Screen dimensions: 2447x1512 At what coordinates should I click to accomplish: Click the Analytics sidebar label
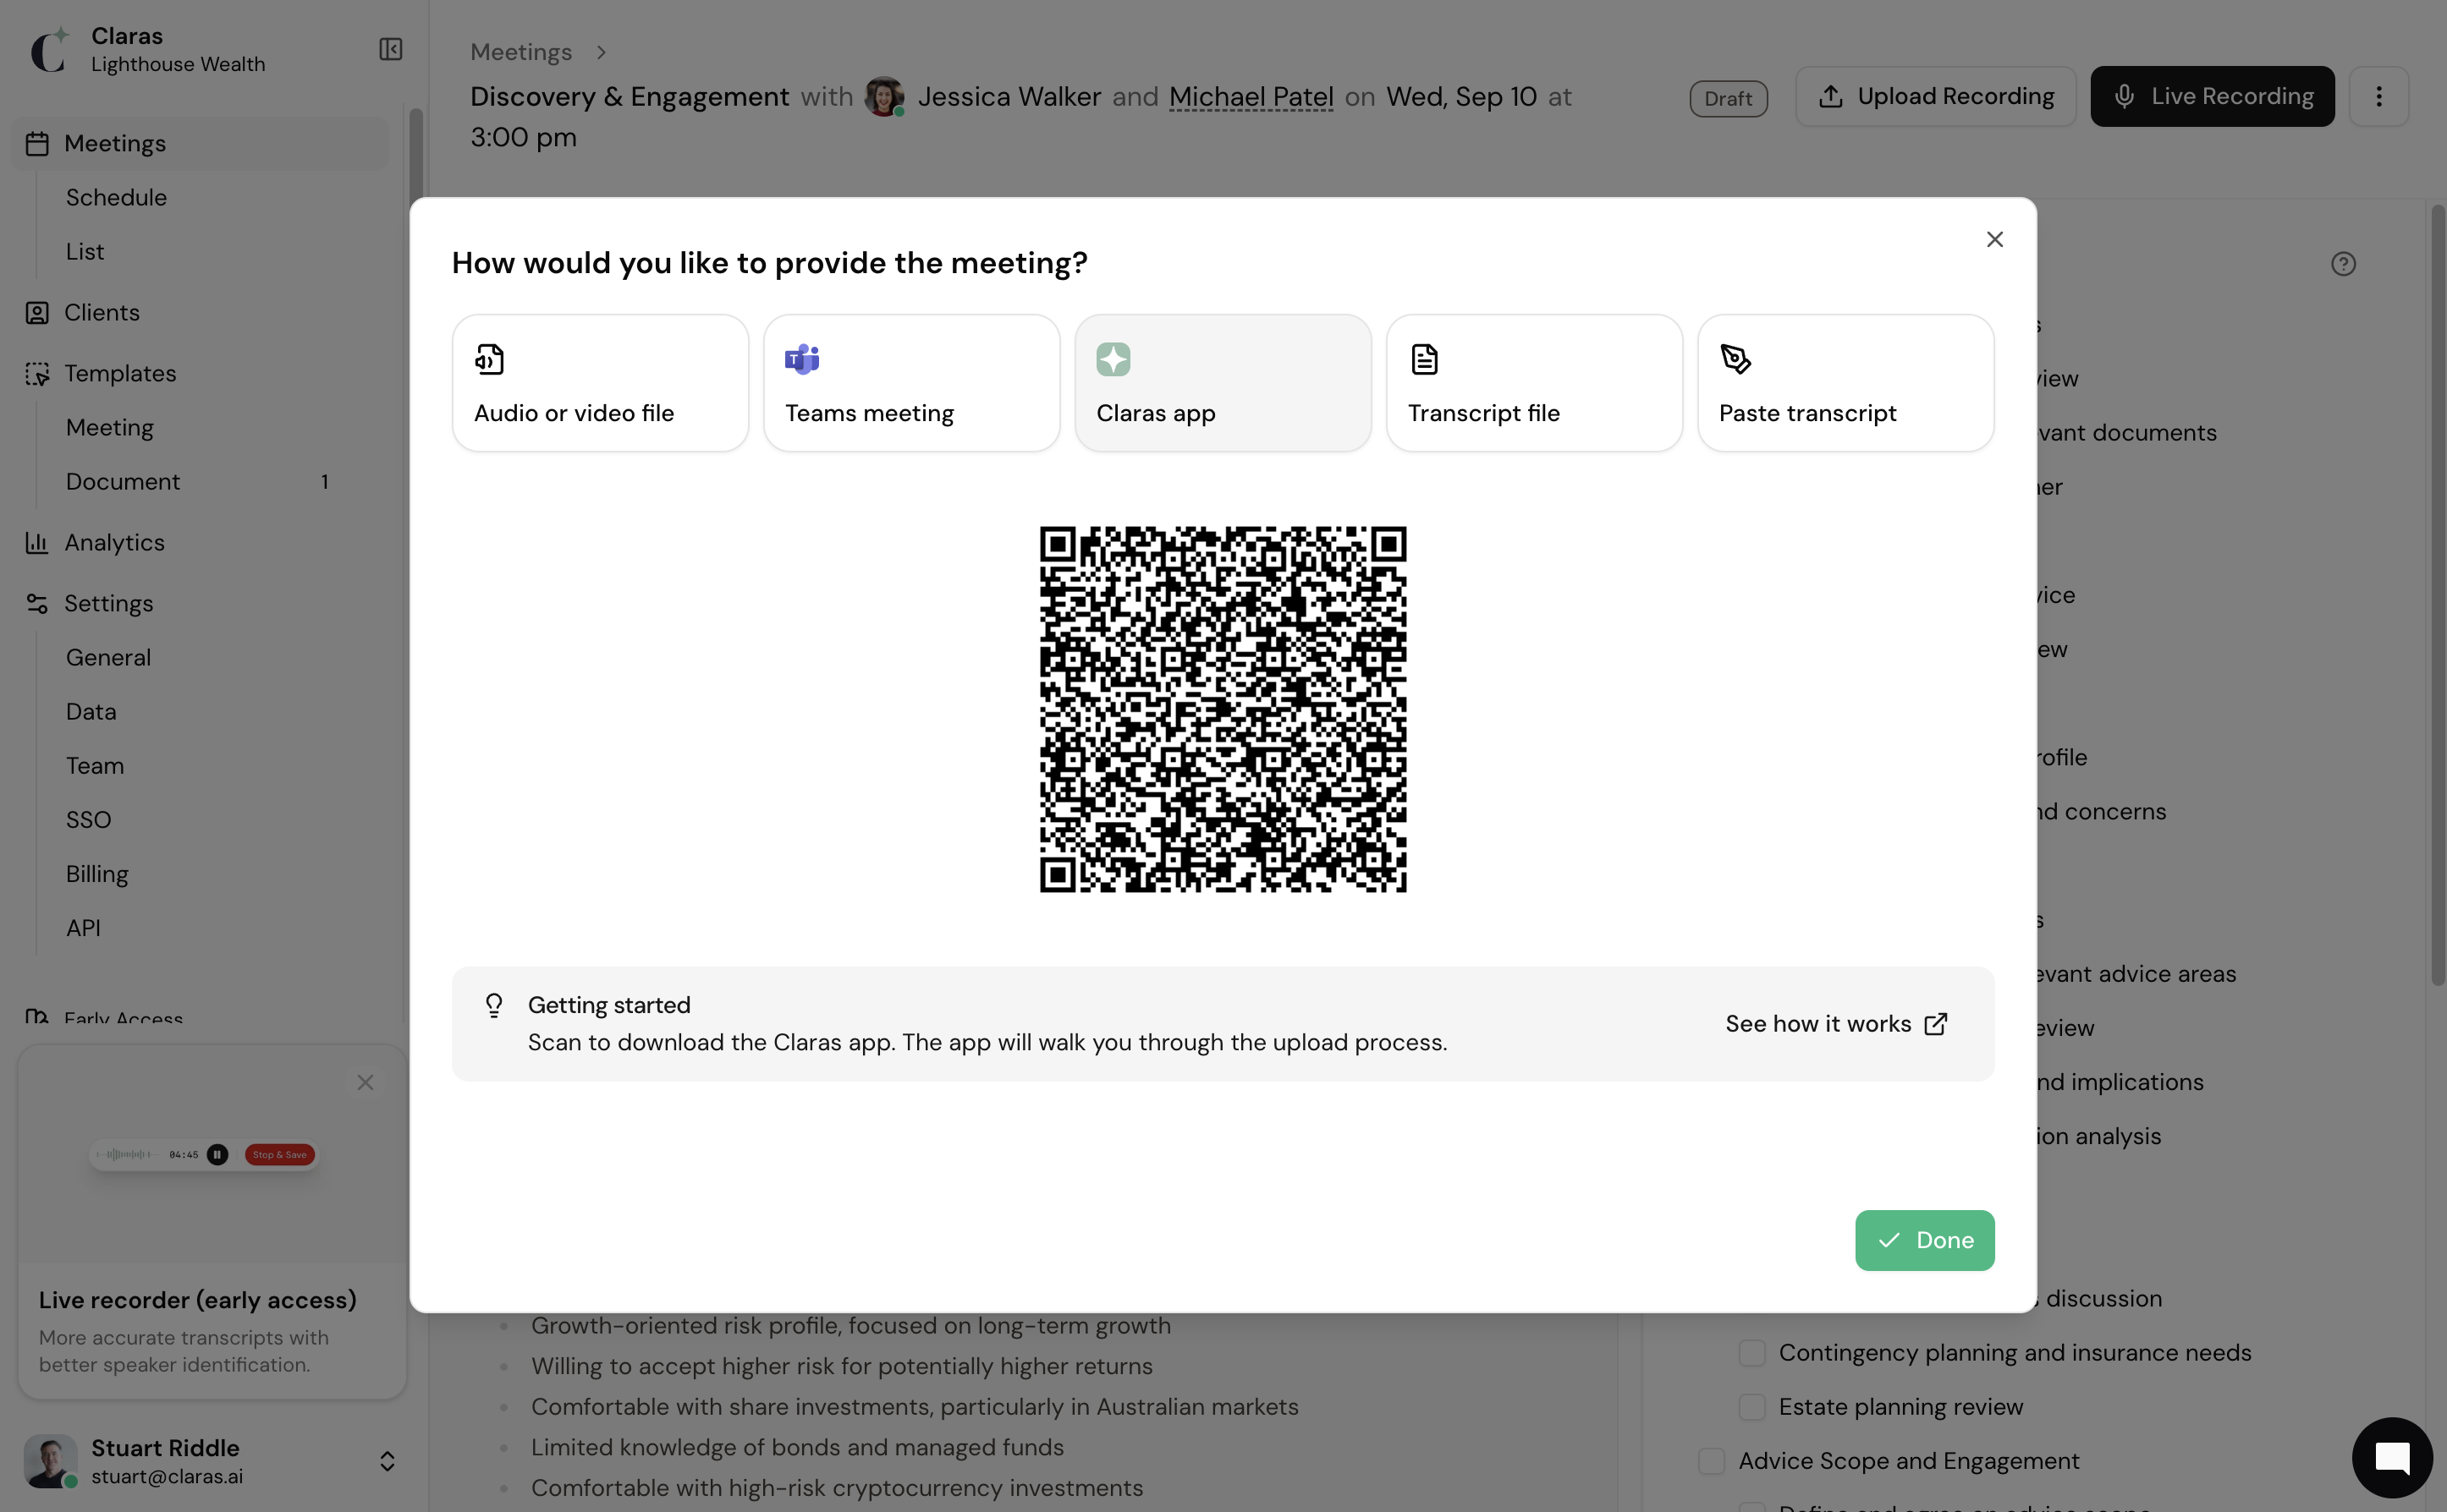(115, 543)
